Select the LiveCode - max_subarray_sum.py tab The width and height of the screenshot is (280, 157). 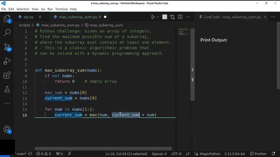pos(232,17)
